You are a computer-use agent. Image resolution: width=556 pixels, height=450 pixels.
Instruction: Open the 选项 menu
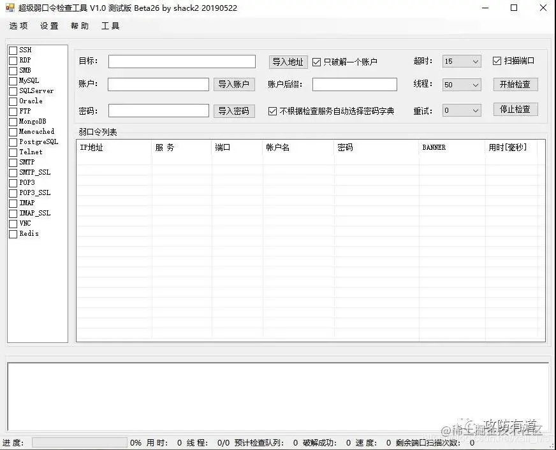pyautogui.click(x=18, y=26)
